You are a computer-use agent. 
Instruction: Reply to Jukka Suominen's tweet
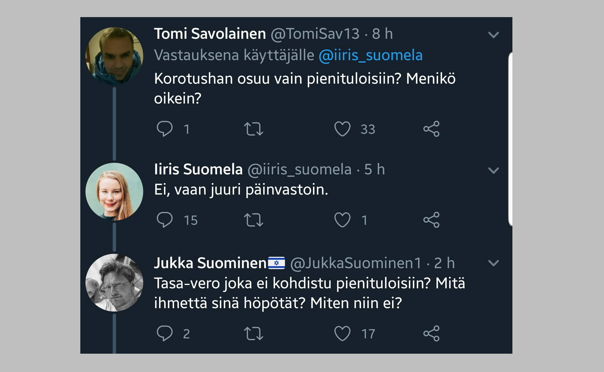coord(165,333)
